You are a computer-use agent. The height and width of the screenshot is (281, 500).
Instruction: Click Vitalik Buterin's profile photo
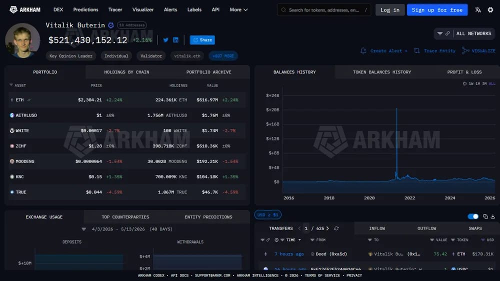pyautogui.click(x=22, y=40)
